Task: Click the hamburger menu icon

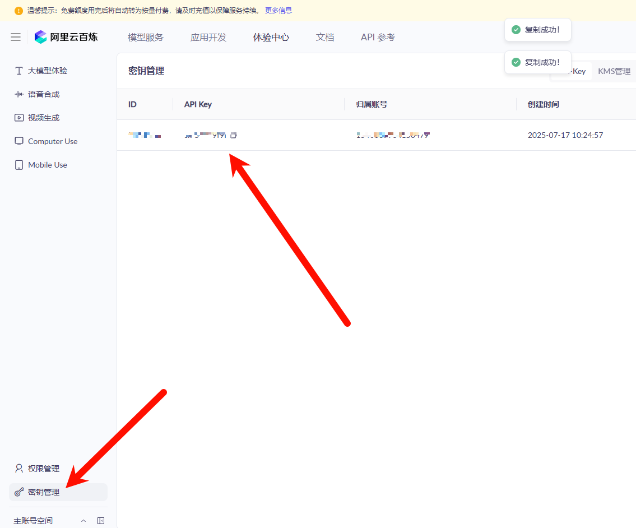Action: 16,37
